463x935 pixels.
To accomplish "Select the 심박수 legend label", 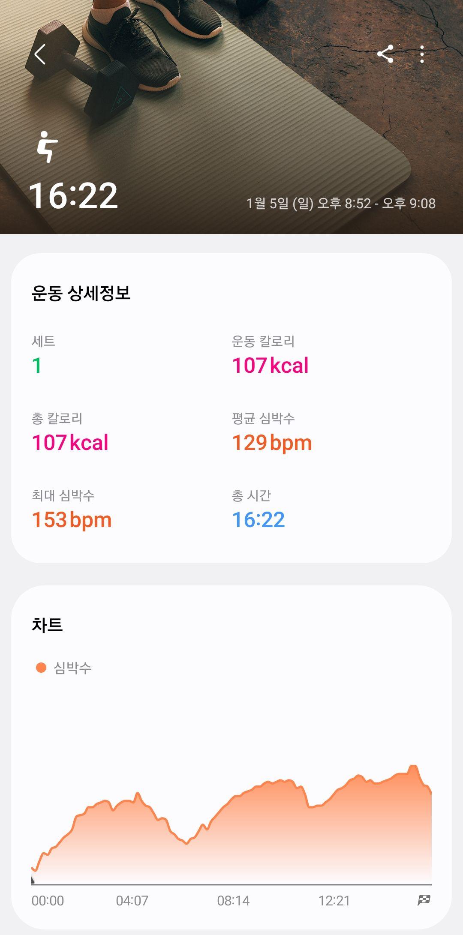I will [72, 668].
